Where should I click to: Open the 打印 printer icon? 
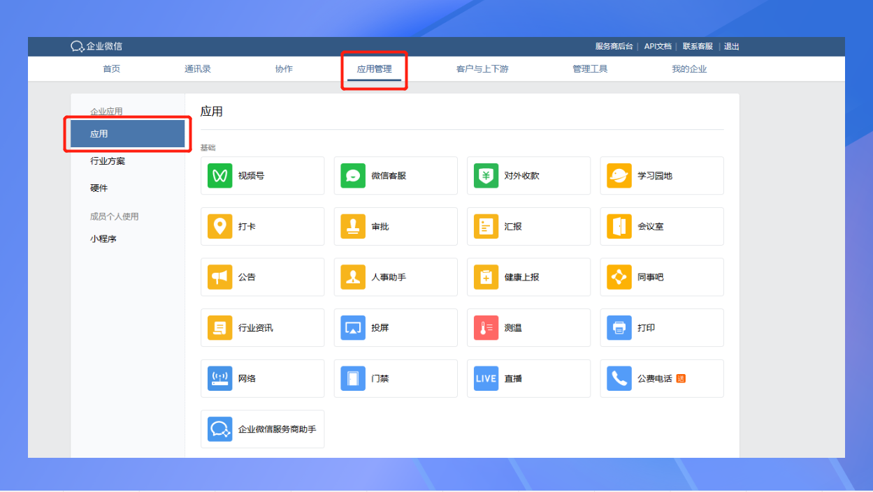point(619,328)
